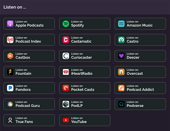The width and height of the screenshot is (170, 131).
Task: Select the Pocket Casts label text
Action: 83,89
